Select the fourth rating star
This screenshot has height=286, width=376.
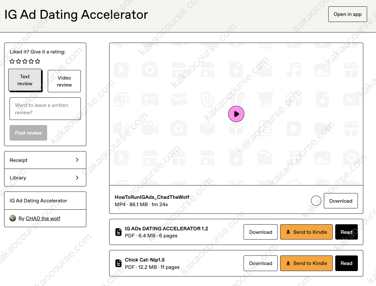tap(31, 61)
